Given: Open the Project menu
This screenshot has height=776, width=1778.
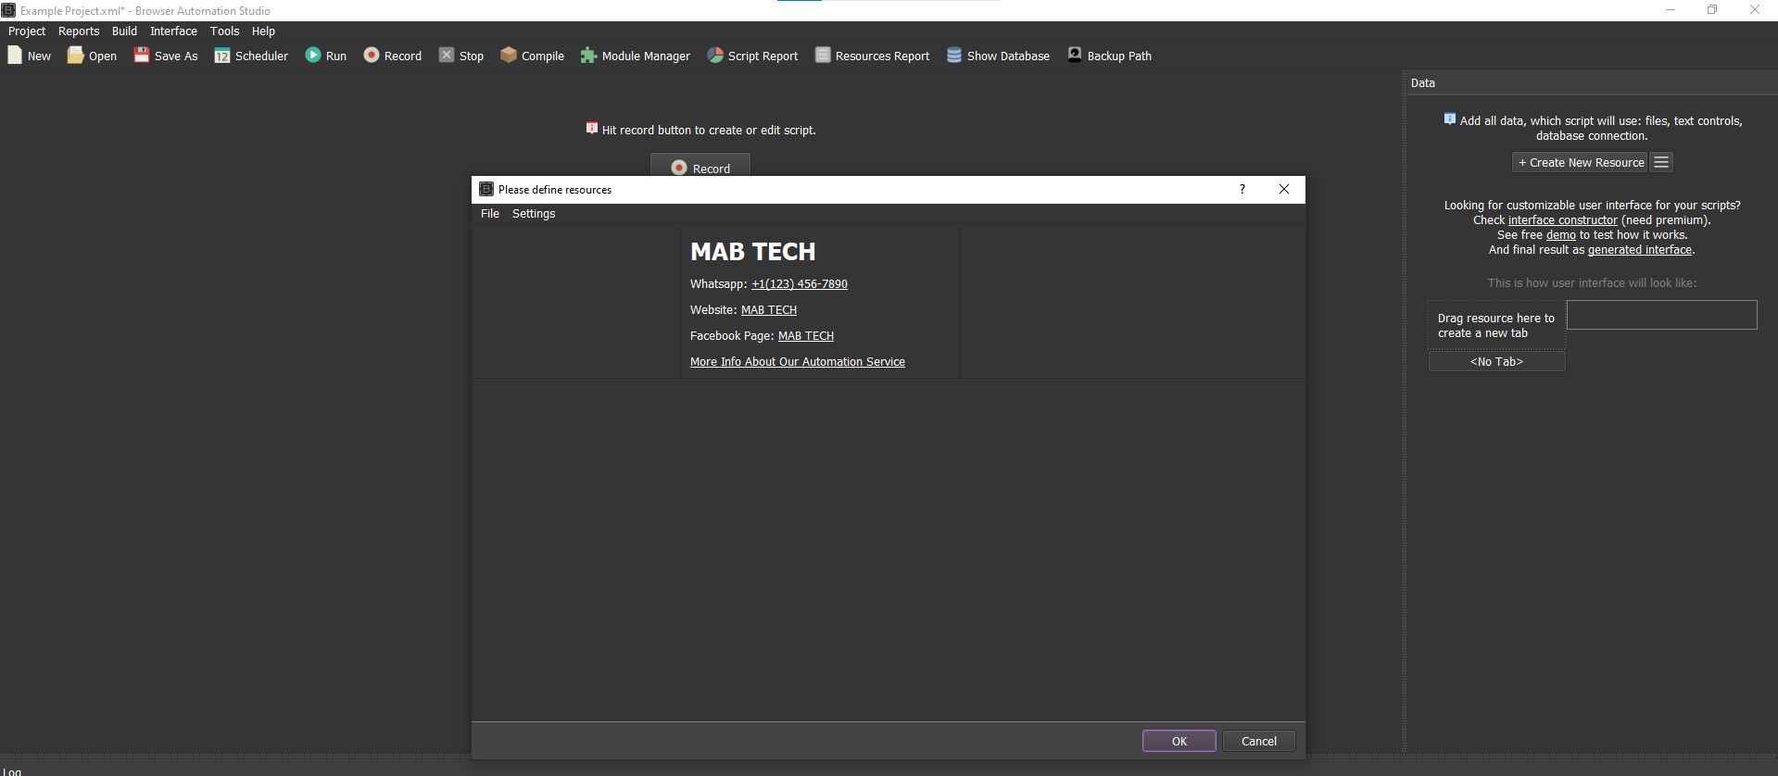Looking at the screenshot, I should point(27,31).
